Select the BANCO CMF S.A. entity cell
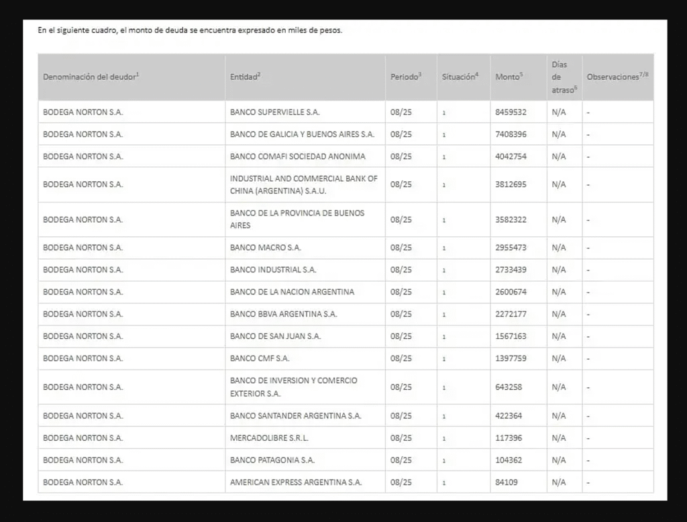 pos(260,358)
